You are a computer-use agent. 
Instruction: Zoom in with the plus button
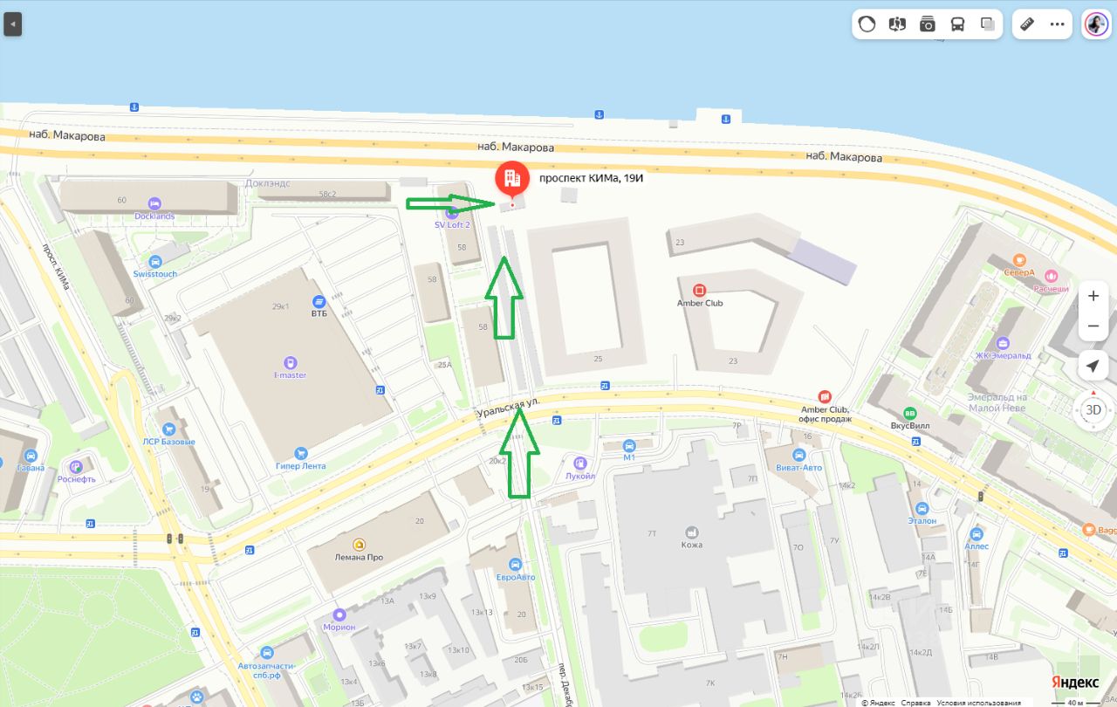point(1093,296)
